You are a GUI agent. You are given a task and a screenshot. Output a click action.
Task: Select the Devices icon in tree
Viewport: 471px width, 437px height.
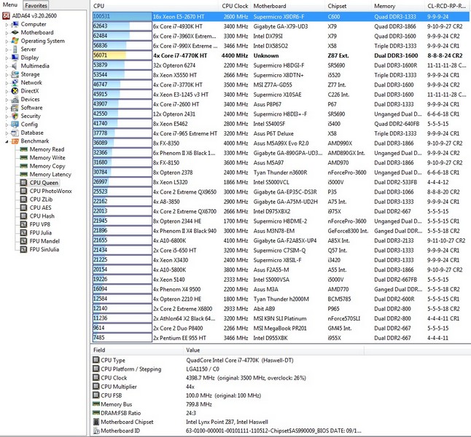pyautogui.click(x=15, y=99)
